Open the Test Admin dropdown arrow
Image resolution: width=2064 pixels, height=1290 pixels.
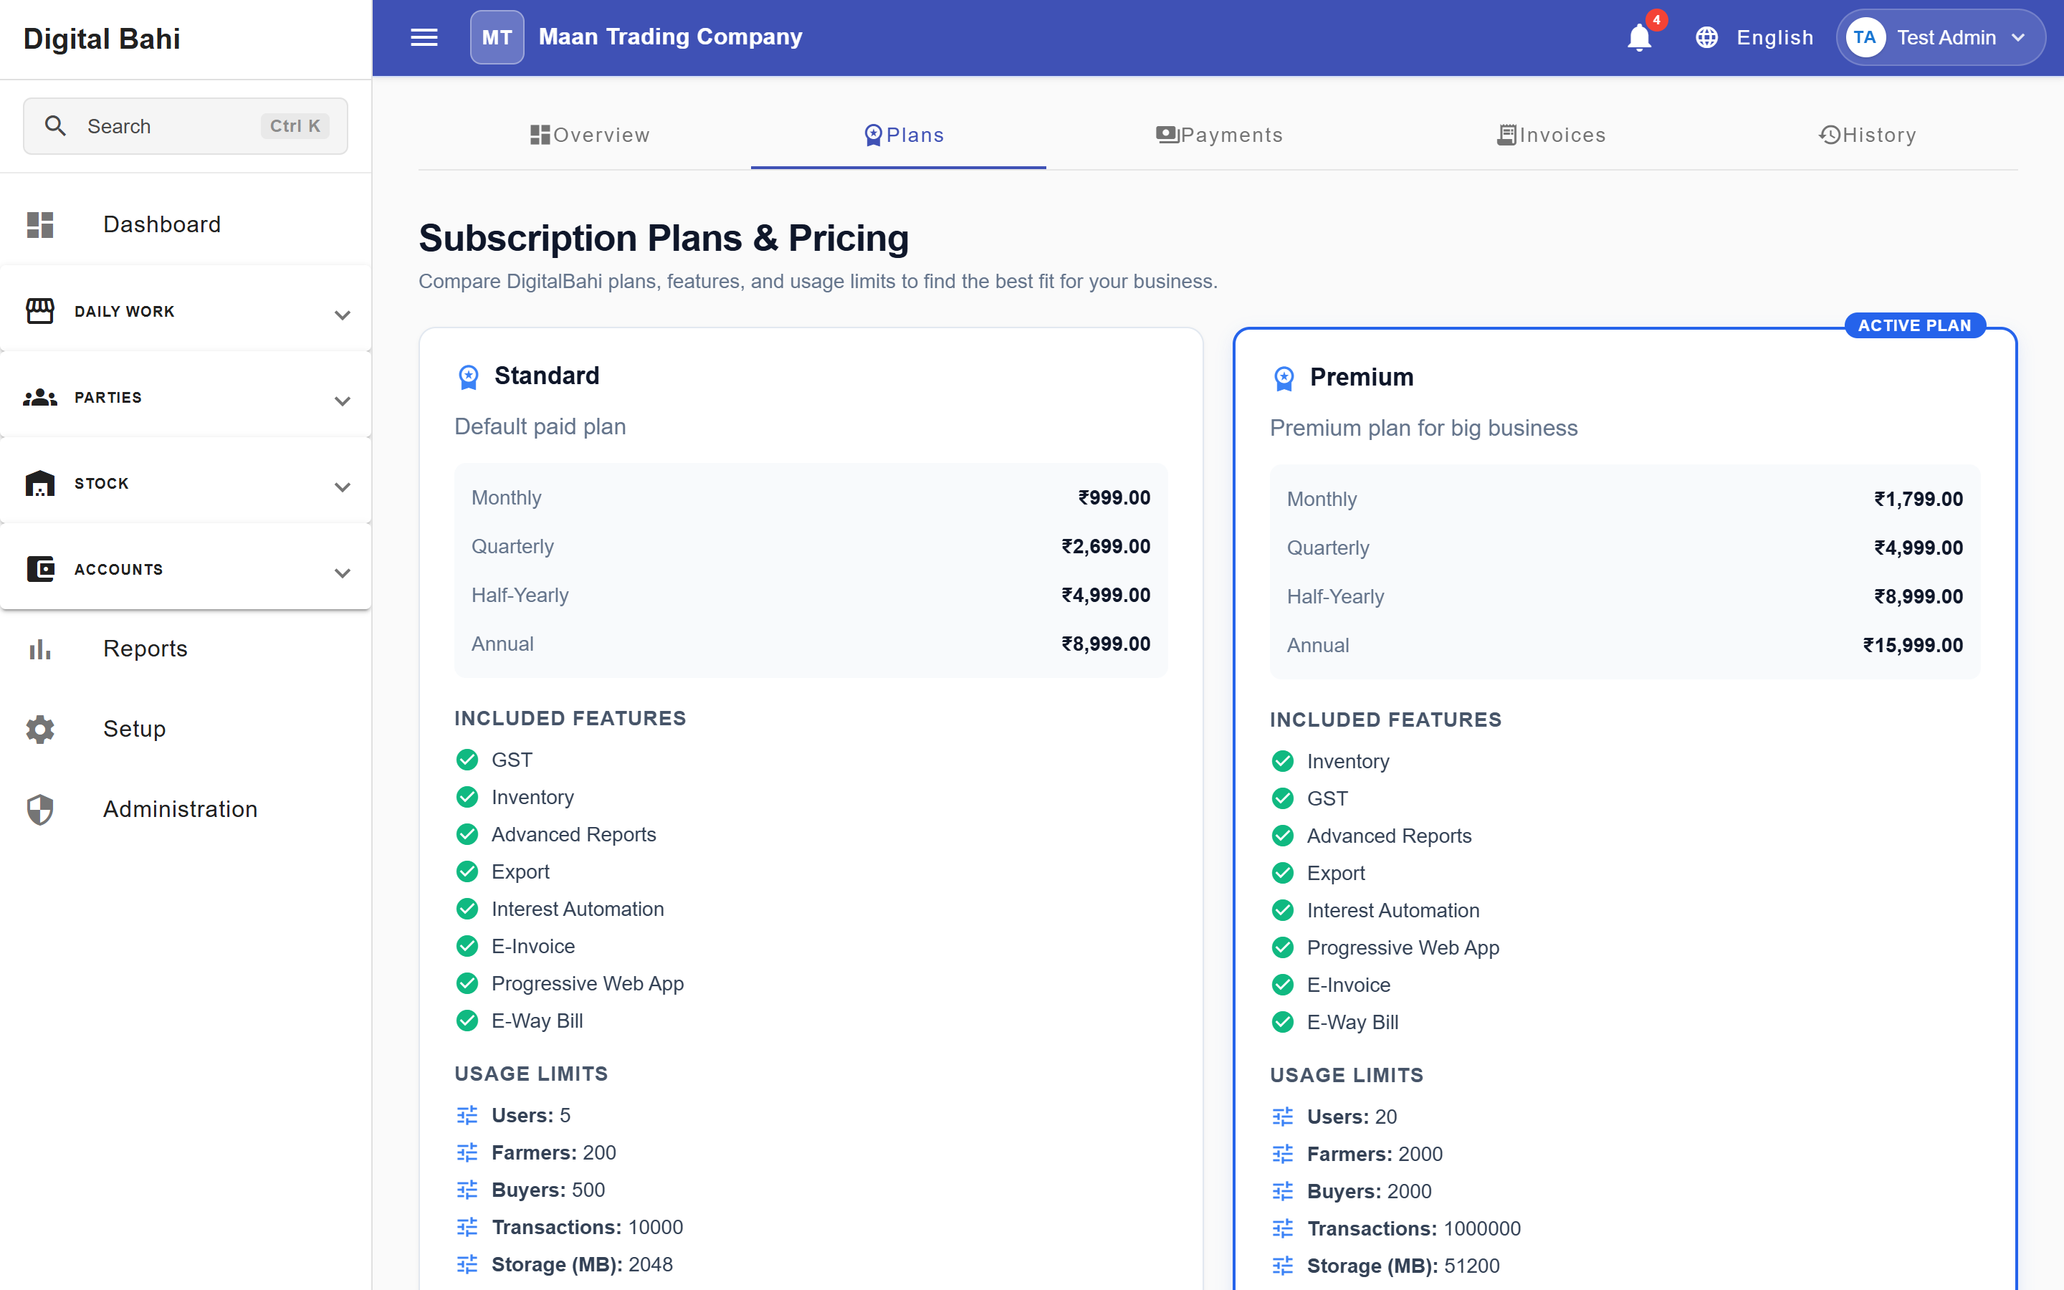pyautogui.click(x=2018, y=37)
